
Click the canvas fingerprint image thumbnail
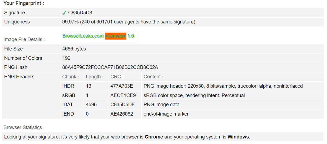click(100, 38)
